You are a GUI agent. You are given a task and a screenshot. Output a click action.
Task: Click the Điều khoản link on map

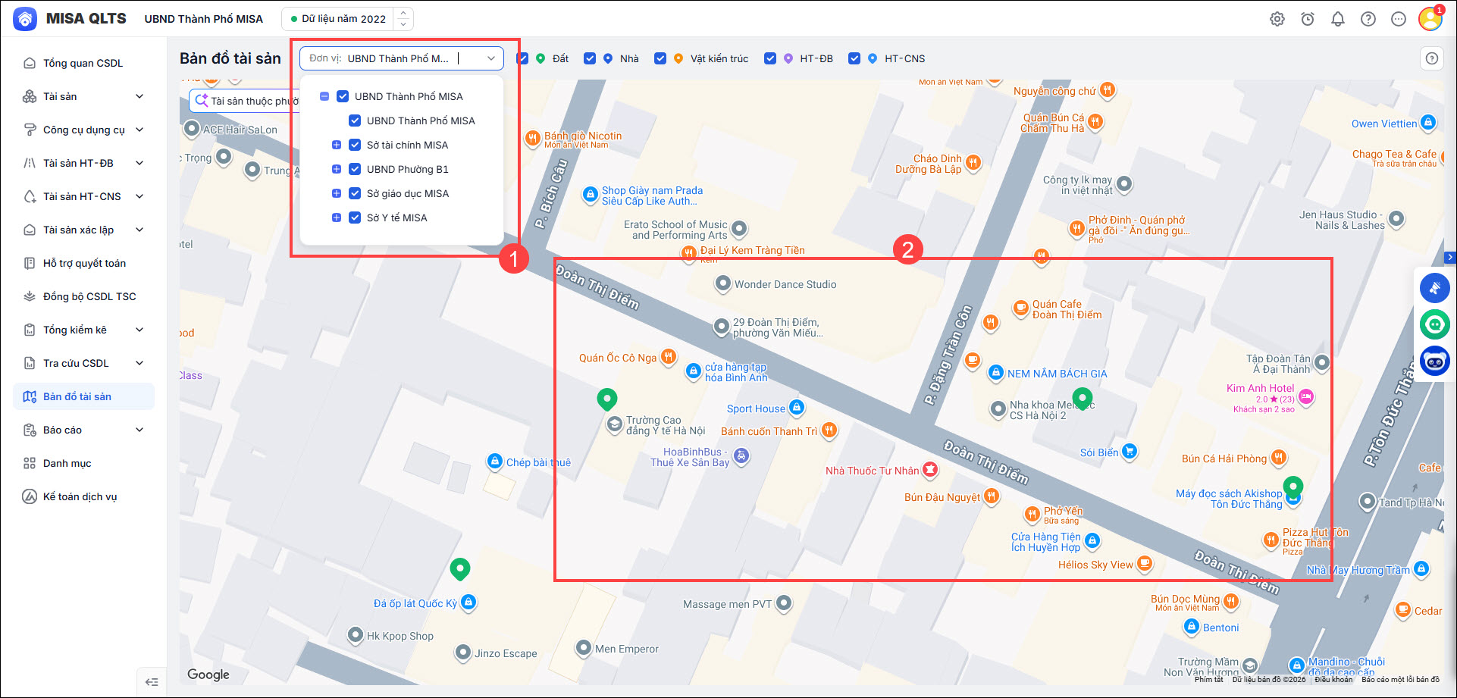pyautogui.click(x=1333, y=679)
